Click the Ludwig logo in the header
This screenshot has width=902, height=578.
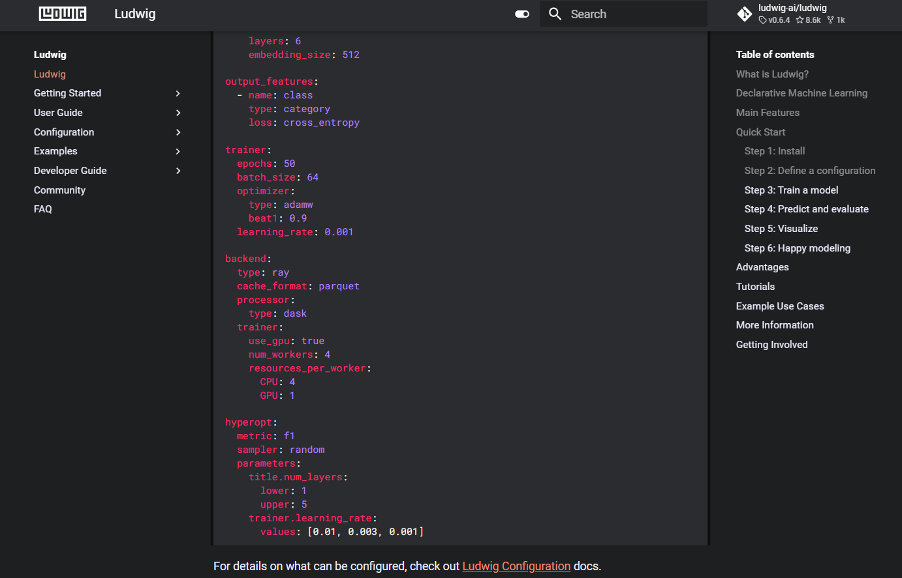[62, 14]
